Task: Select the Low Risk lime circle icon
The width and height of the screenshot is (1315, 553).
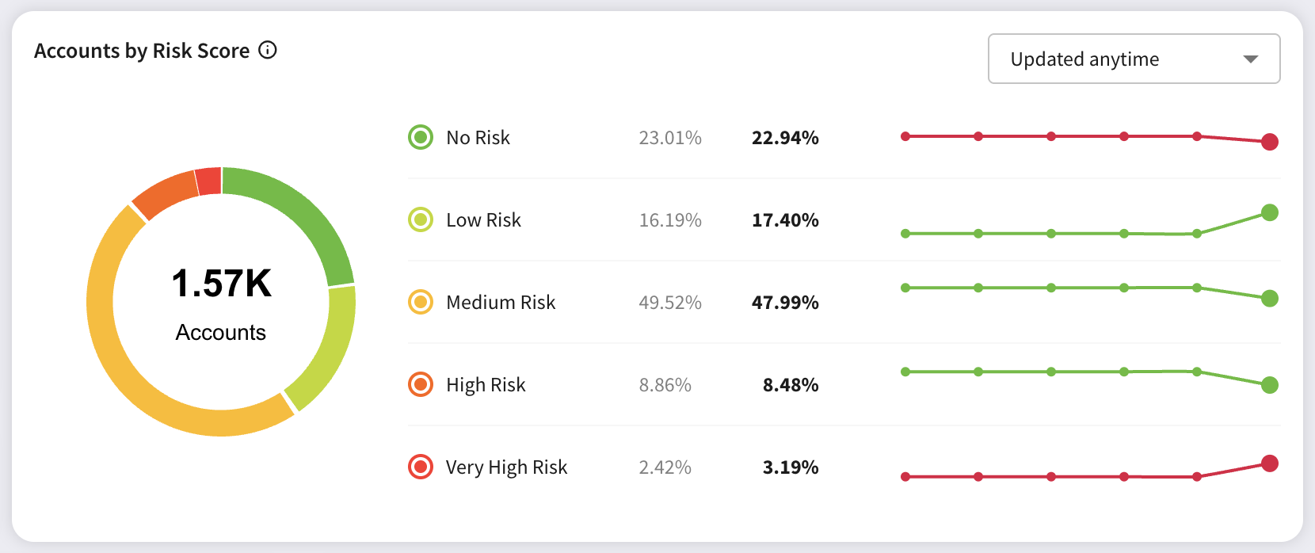Action: coord(421,219)
